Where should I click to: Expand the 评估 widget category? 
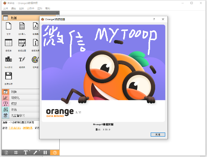[x=21, y=109]
